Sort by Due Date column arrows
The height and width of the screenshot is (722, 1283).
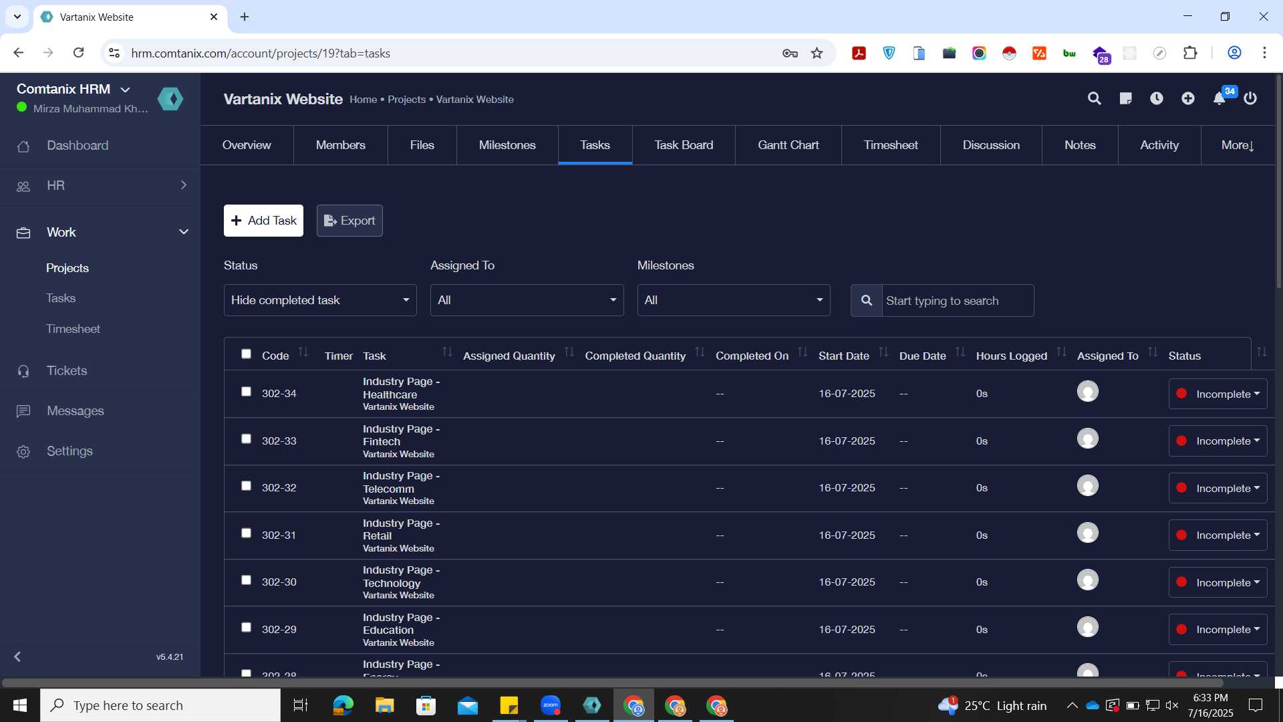(960, 352)
